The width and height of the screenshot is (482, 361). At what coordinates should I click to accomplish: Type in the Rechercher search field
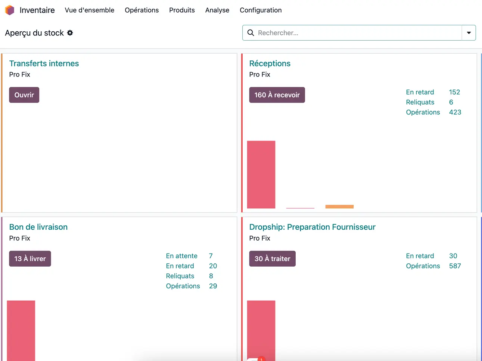(x=355, y=33)
